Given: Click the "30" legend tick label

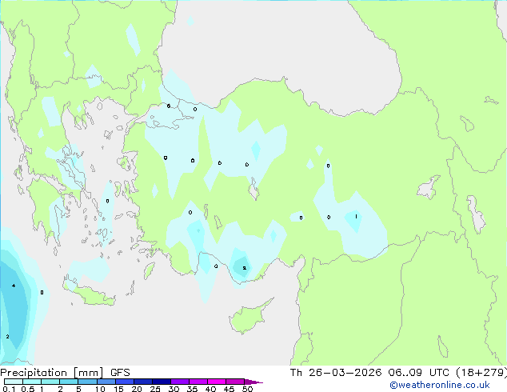Looking at the screenshot, I should 174,389.
